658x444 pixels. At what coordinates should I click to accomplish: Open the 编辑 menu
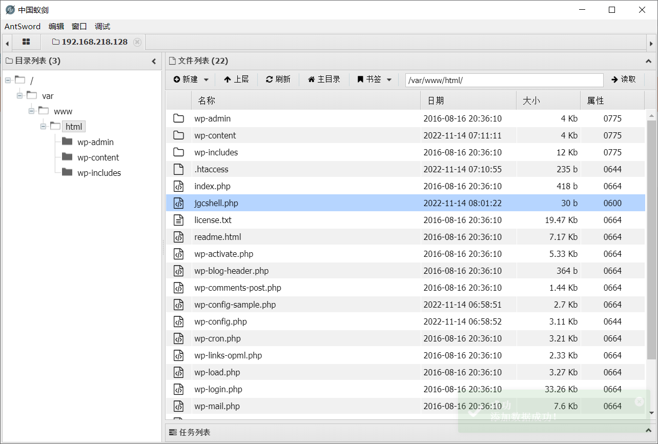point(56,27)
